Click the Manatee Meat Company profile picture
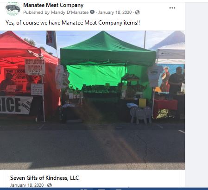Viewport: 208px width, 190px height. 13,8
